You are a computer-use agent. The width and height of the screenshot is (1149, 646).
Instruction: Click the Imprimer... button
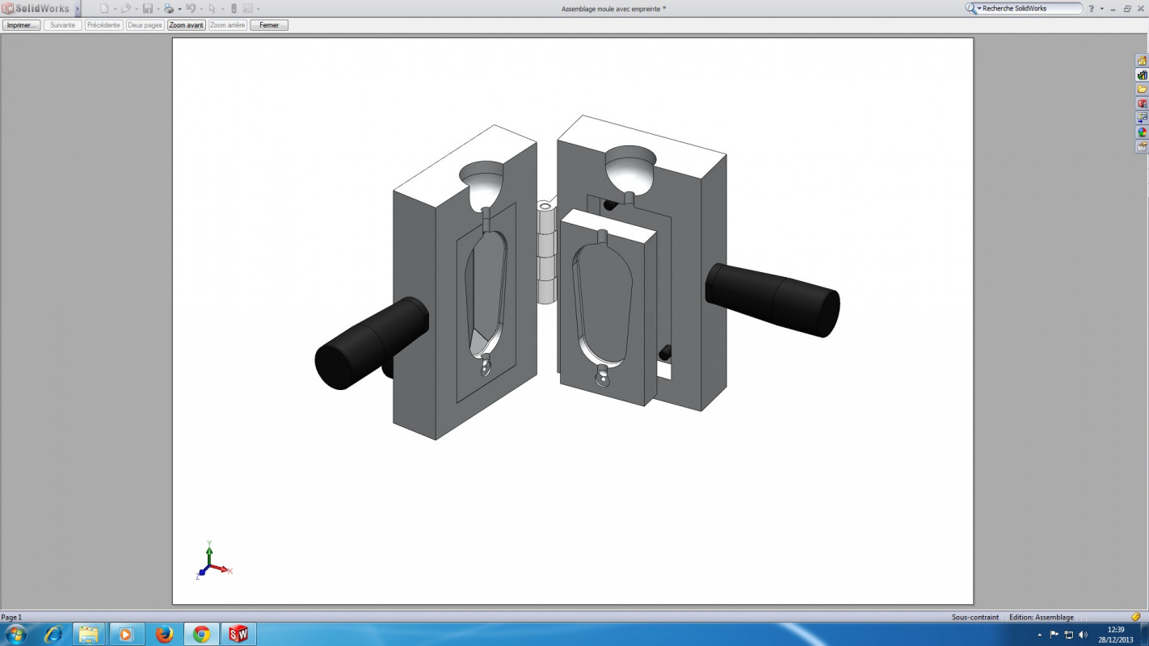(22, 25)
